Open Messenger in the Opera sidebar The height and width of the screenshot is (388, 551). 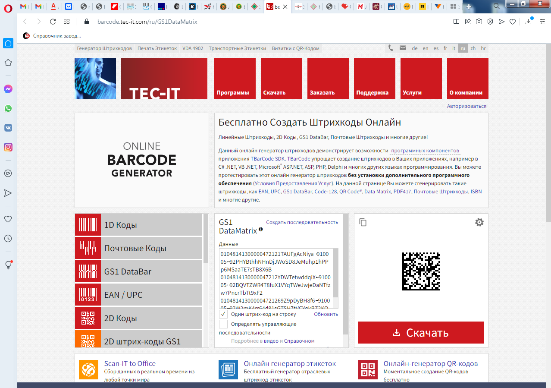[x=8, y=89]
